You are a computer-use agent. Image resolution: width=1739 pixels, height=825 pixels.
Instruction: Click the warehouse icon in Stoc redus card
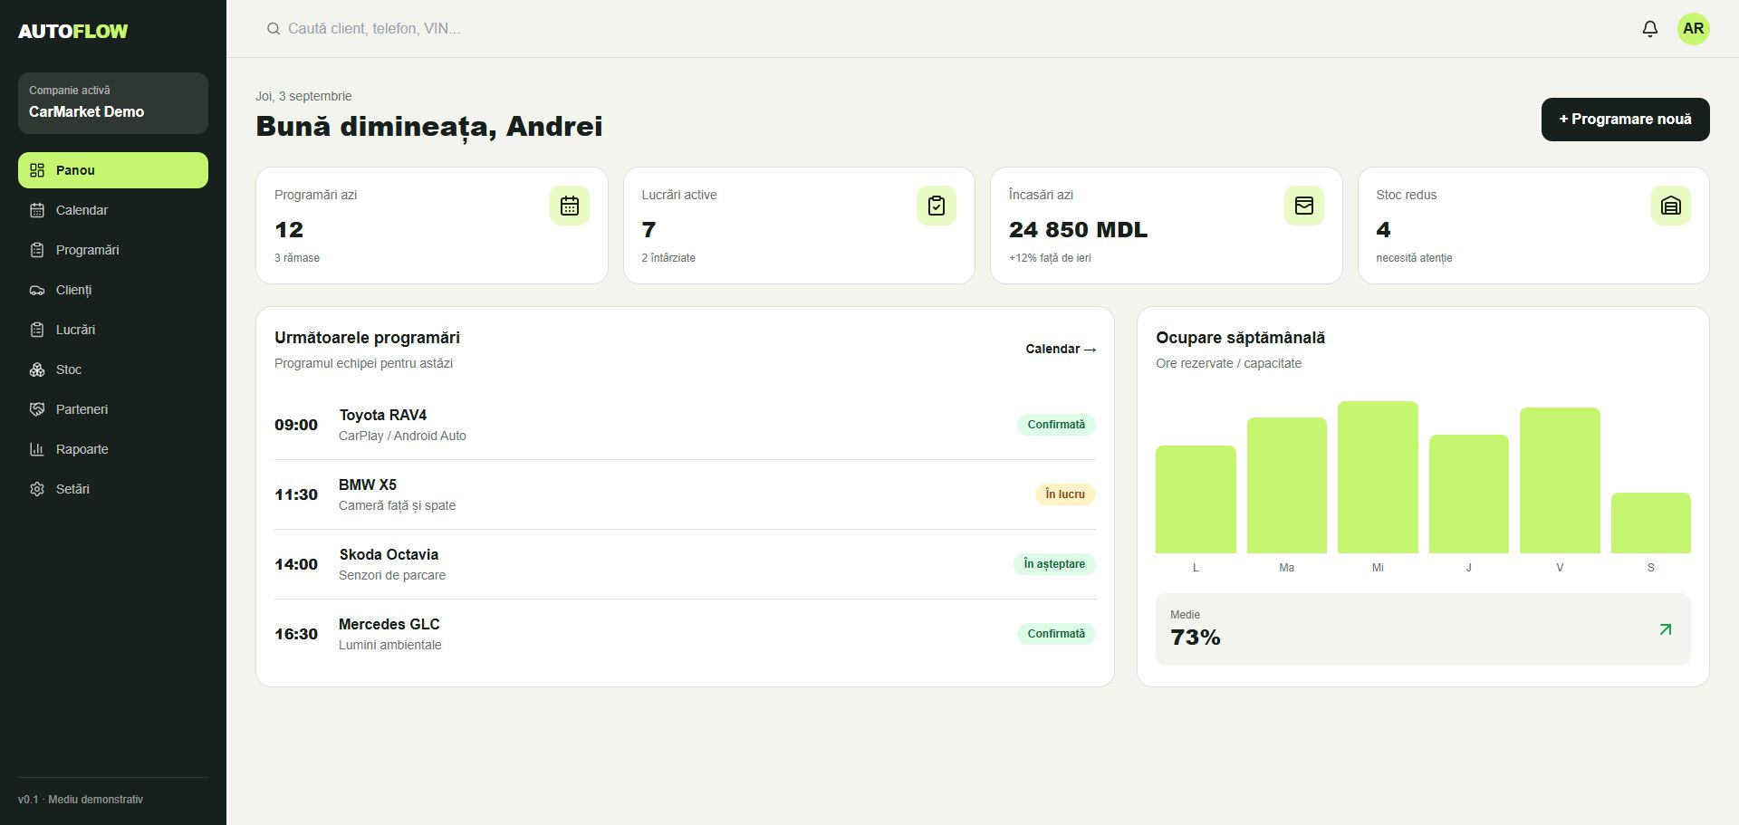click(x=1671, y=206)
